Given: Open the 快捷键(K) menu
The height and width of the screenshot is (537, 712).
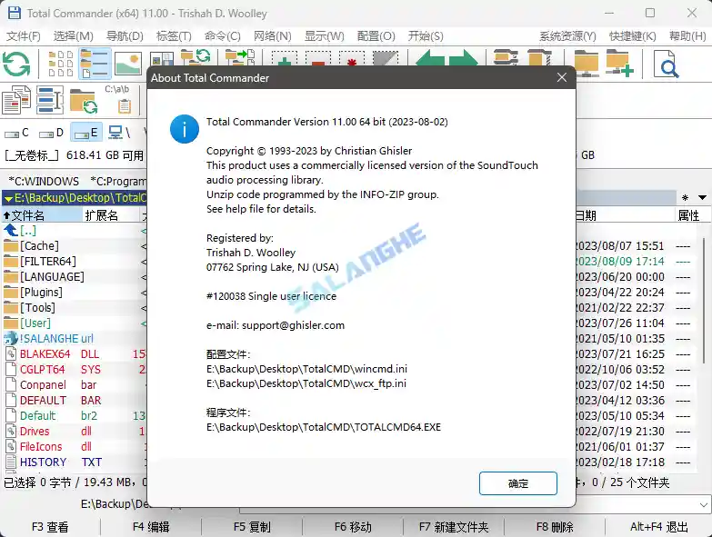Looking at the screenshot, I should (x=633, y=35).
